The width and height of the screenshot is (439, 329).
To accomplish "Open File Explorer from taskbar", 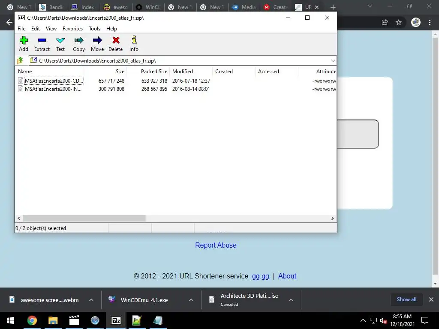I will pos(53,320).
